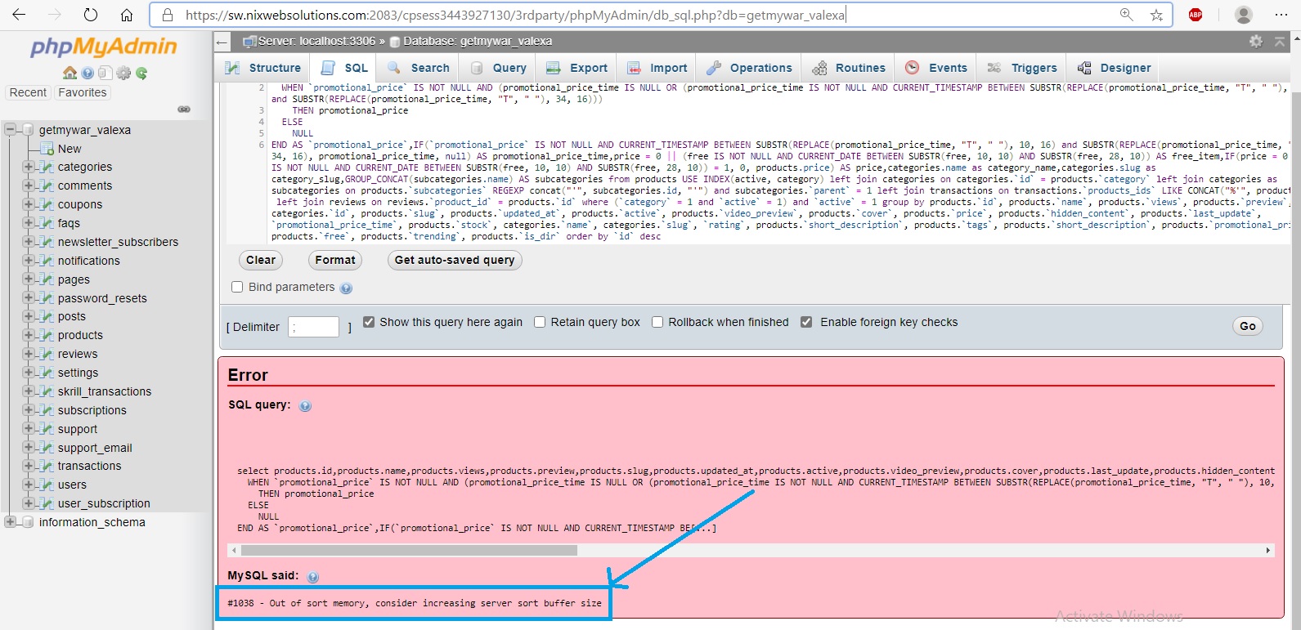Open Routines tab
The width and height of the screenshot is (1301, 630).
click(848, 68)
